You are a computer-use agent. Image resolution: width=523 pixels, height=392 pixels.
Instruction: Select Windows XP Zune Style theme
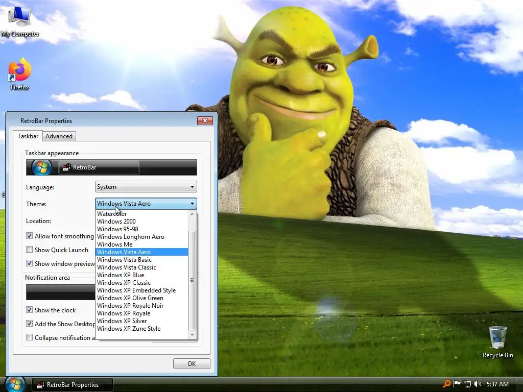142,329
